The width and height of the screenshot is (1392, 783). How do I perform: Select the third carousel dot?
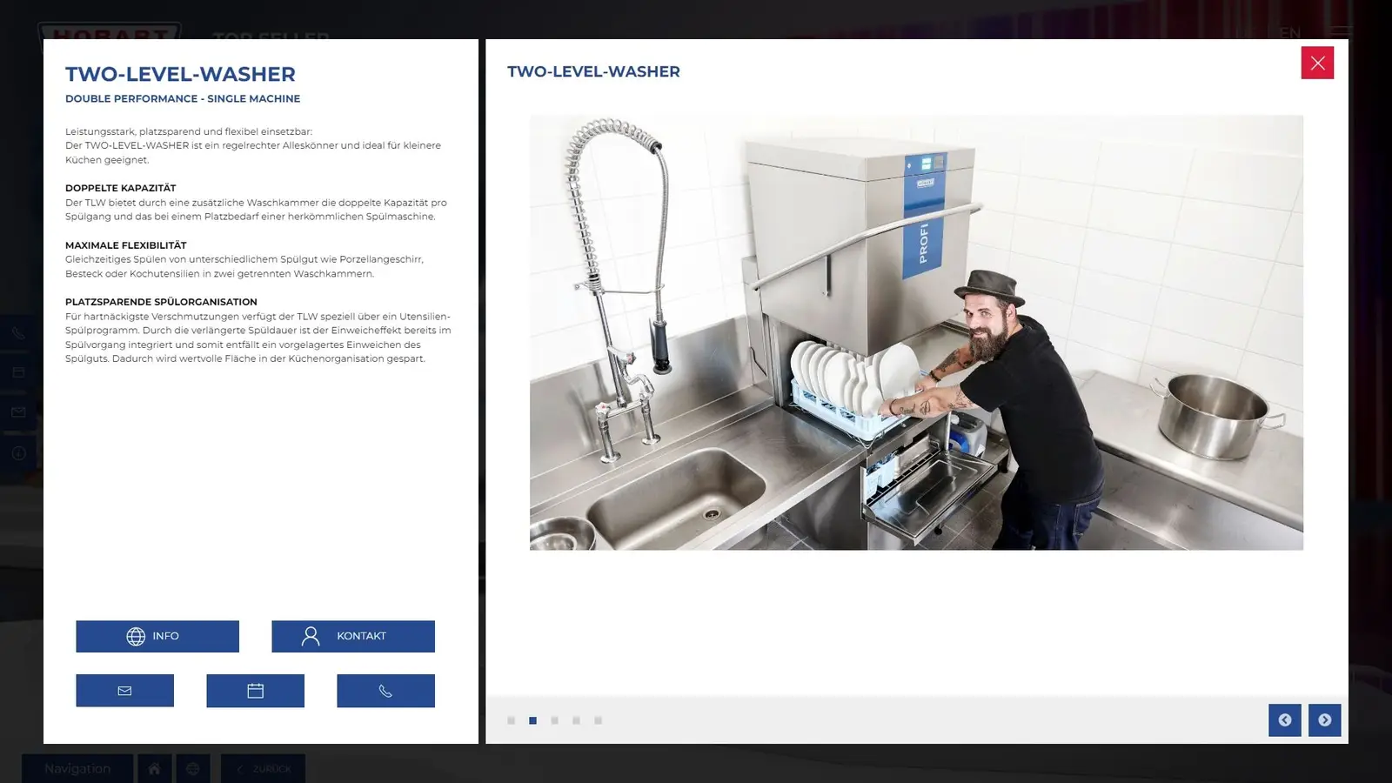pyautogui.click(x=554, y=720)
